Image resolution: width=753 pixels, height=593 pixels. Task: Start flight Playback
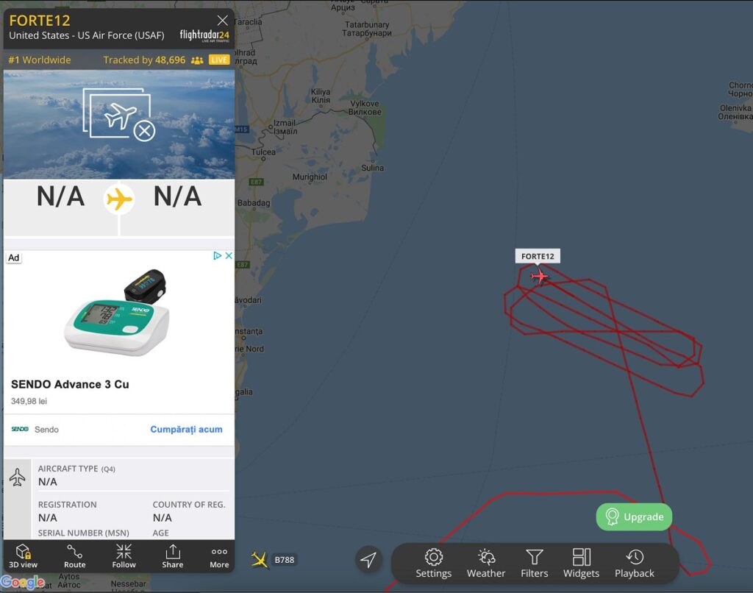click(x=635, y=564)
